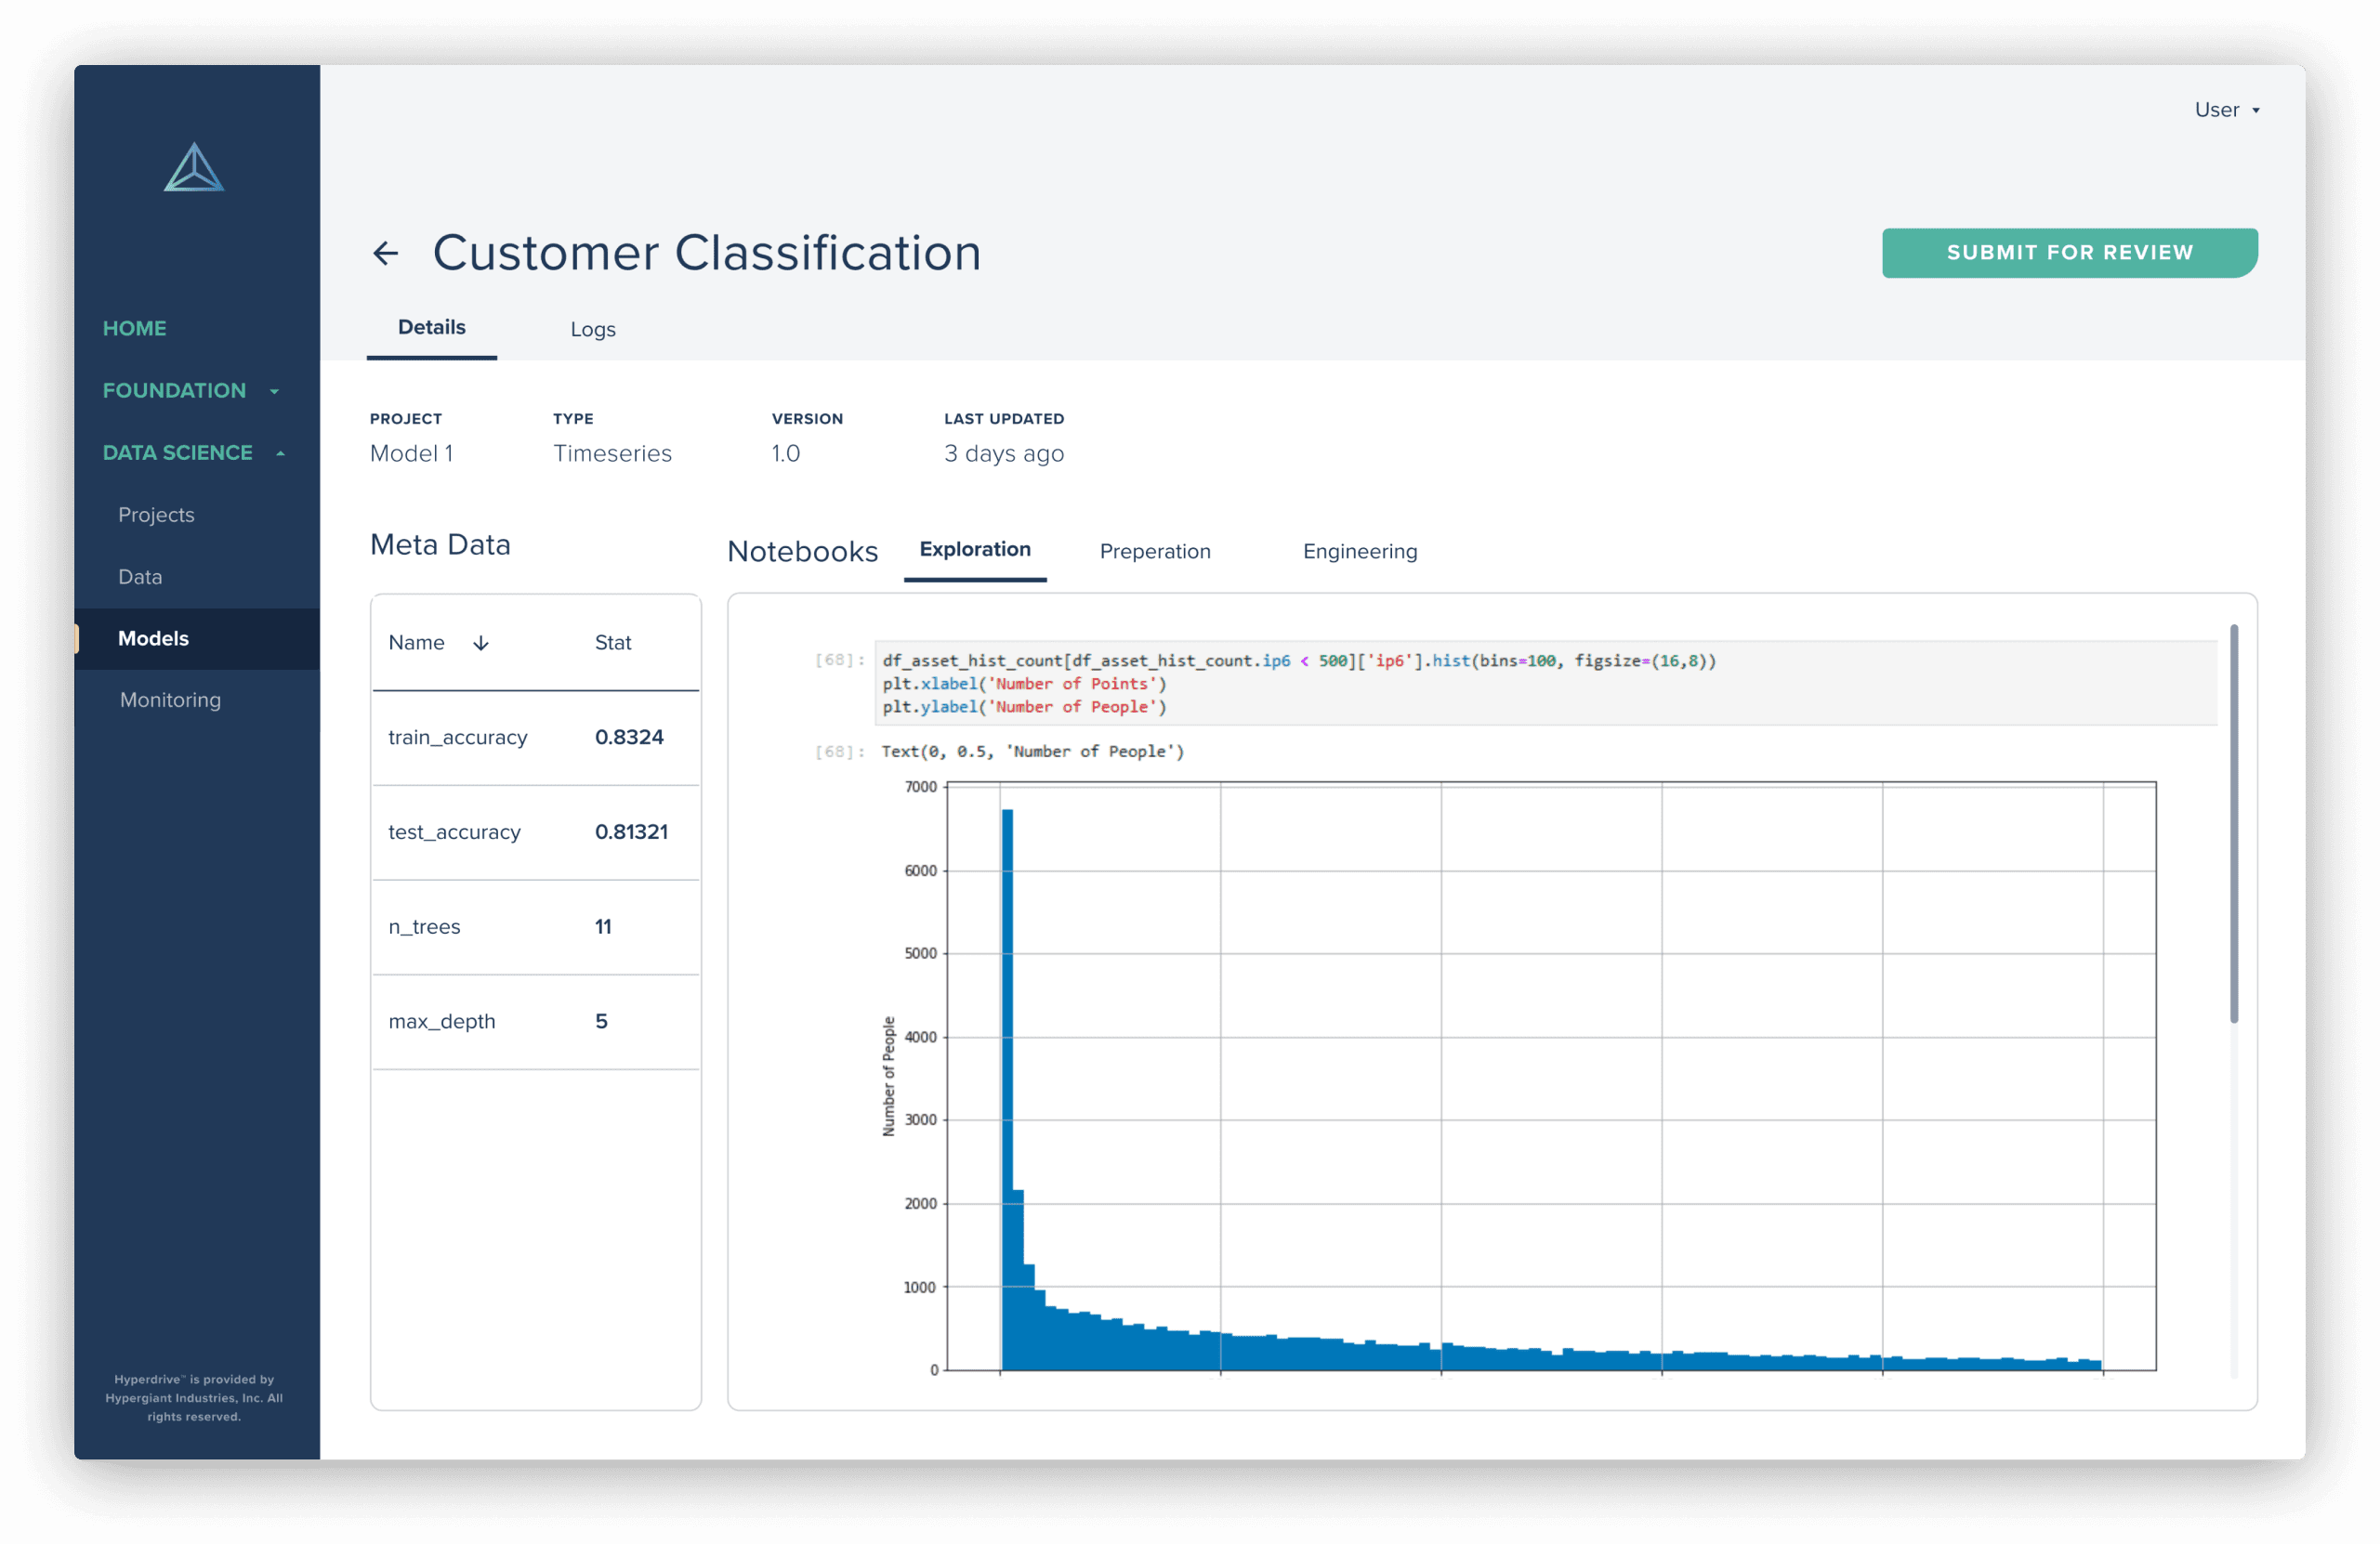
Task: Select the Details tab
Action: [x=431, y=327]
